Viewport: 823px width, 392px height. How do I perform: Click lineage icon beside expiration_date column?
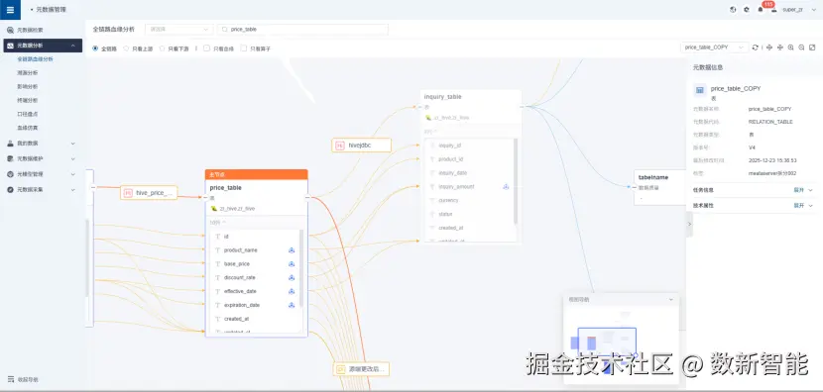click(x=292, y=305)
